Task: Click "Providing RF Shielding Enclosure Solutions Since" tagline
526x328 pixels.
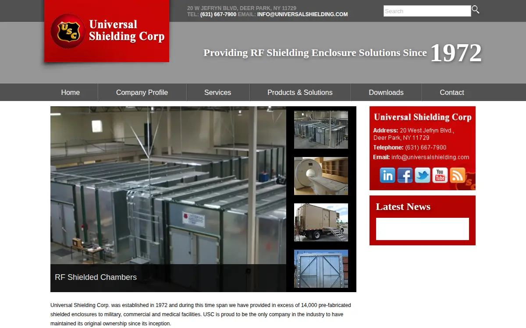Action: (x=315, y=53)
